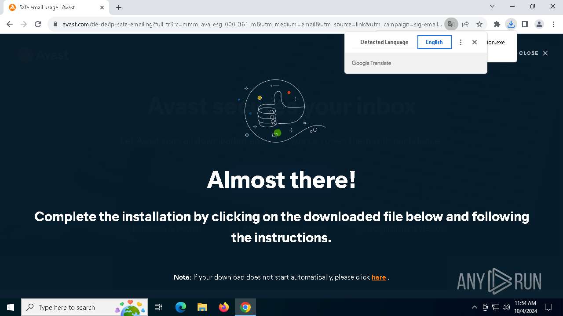Launch Microsoft Edge from taskbar
563x316 pixels.
181,307
